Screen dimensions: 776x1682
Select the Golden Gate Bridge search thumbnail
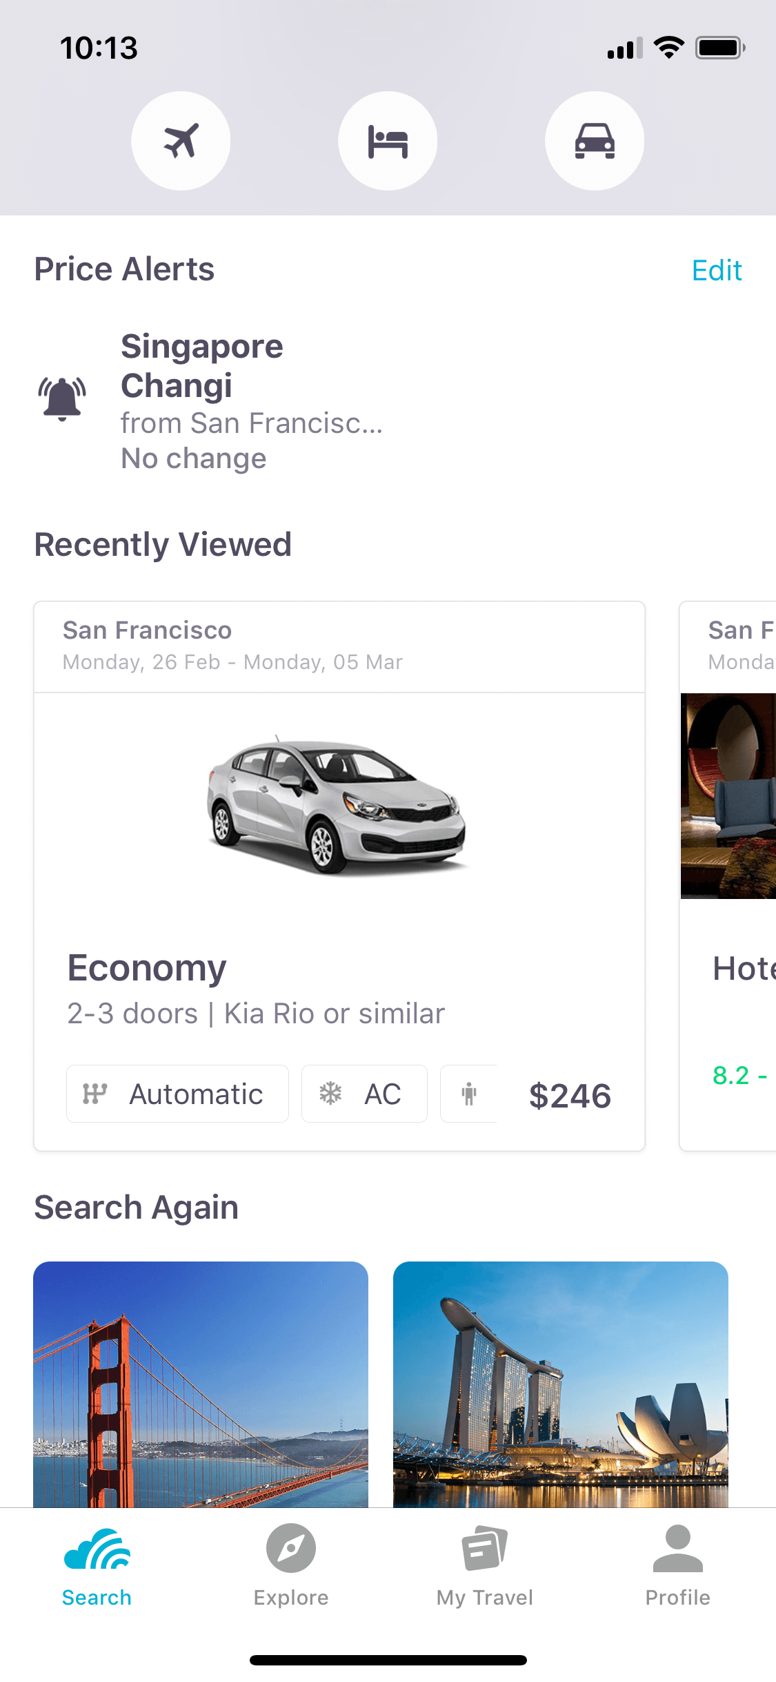coord(201,1384)
